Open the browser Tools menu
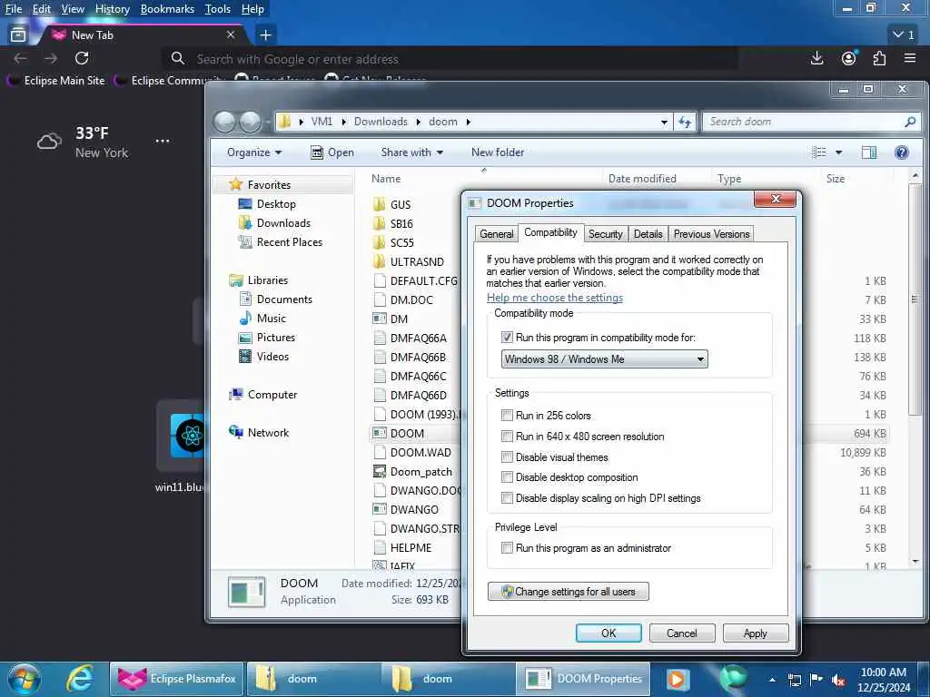Viewport: 930px width, 697px height. (x=218, y=9)
